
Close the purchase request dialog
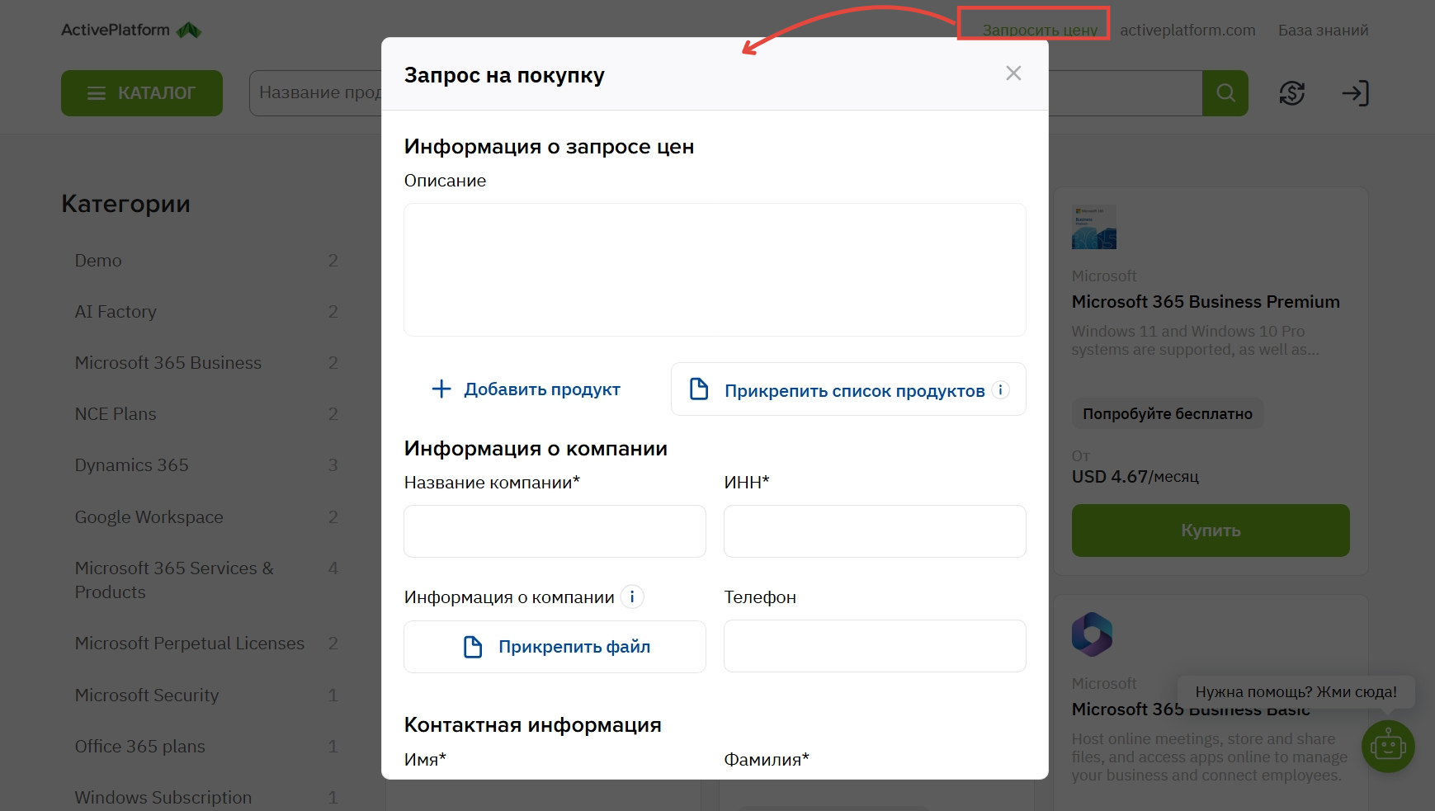tap(1013, 73)
